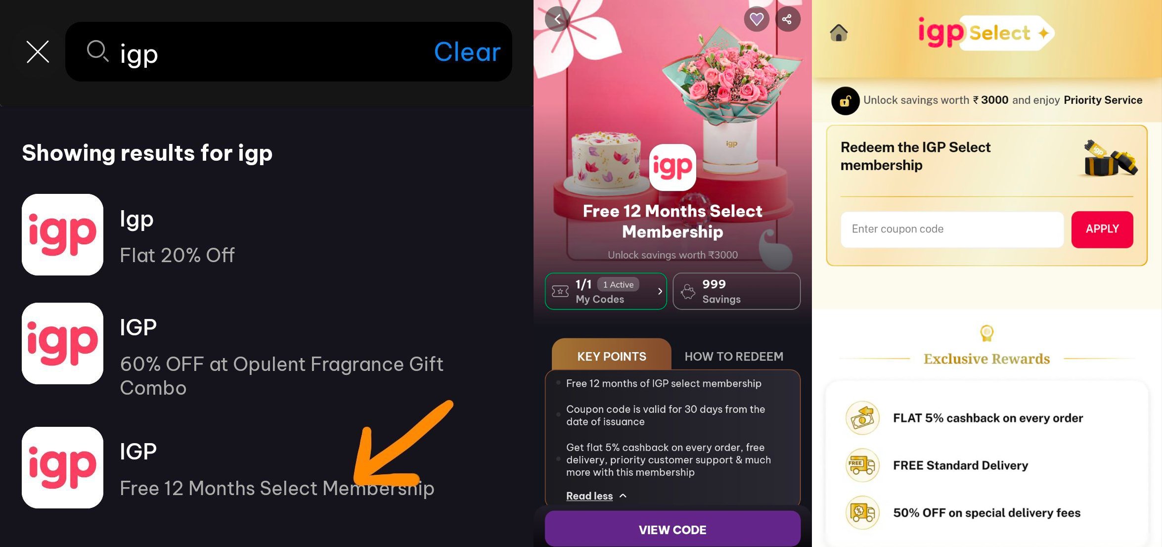The width and height of the screenshot is (1162, 547).
Task: Clear the igp search text
Action: pos(467,51)
